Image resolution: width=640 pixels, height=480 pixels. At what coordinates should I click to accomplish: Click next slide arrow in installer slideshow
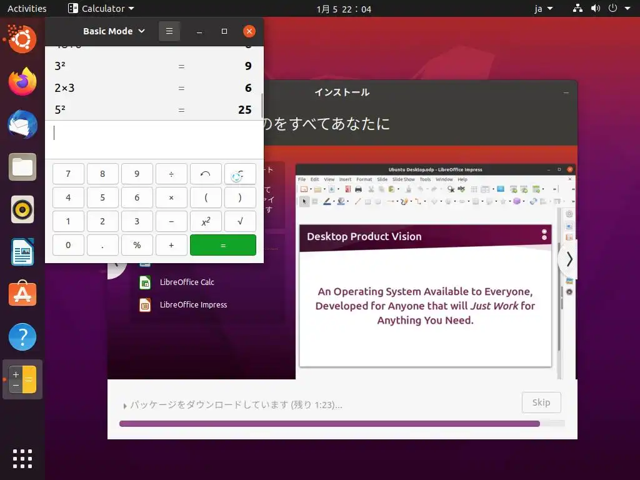click(x=569, y=259)
